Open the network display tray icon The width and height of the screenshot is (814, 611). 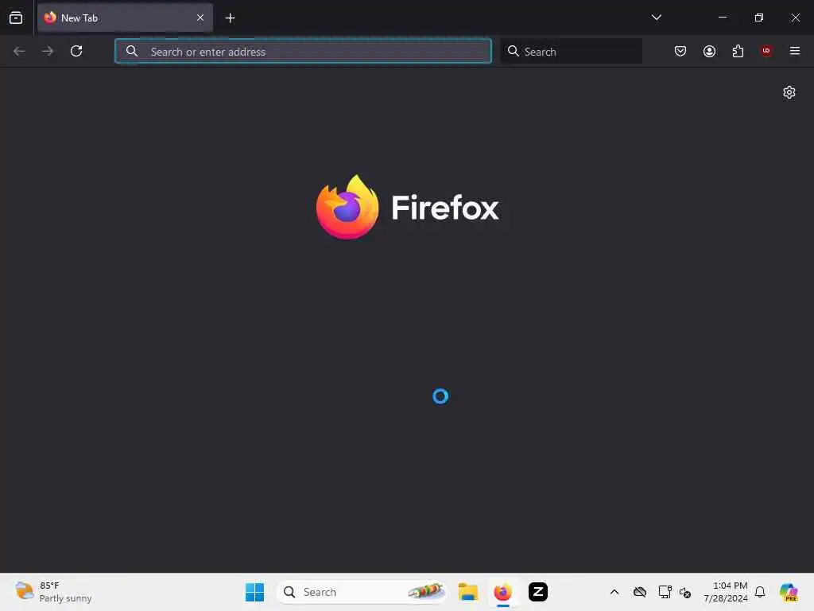pyautogui.click(x=665, y=592)
